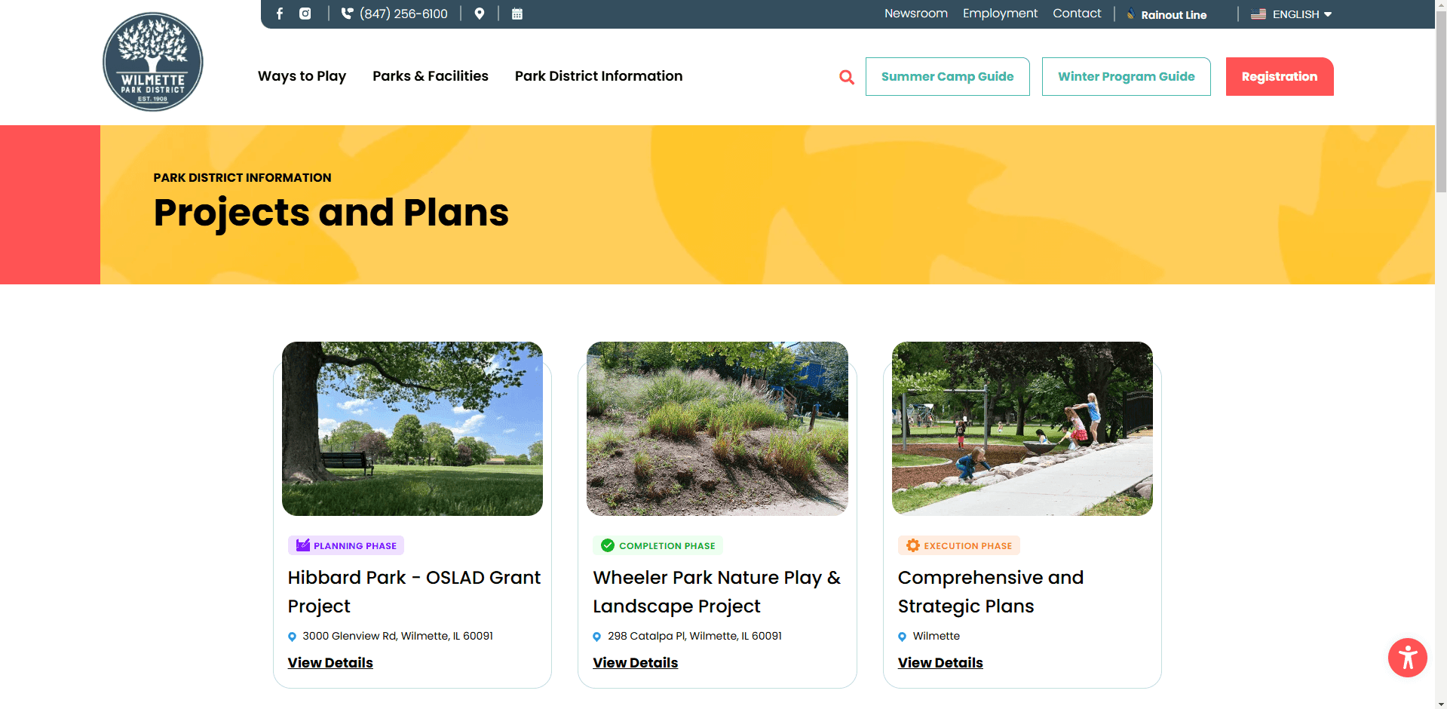Screen dimensions: 1447x709
Task: Click the red search magnifier icon
Action: 847,77
